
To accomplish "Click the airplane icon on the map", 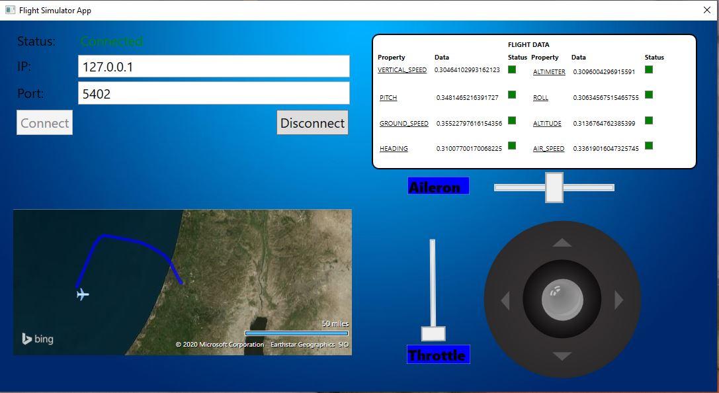I will (83, 294).
